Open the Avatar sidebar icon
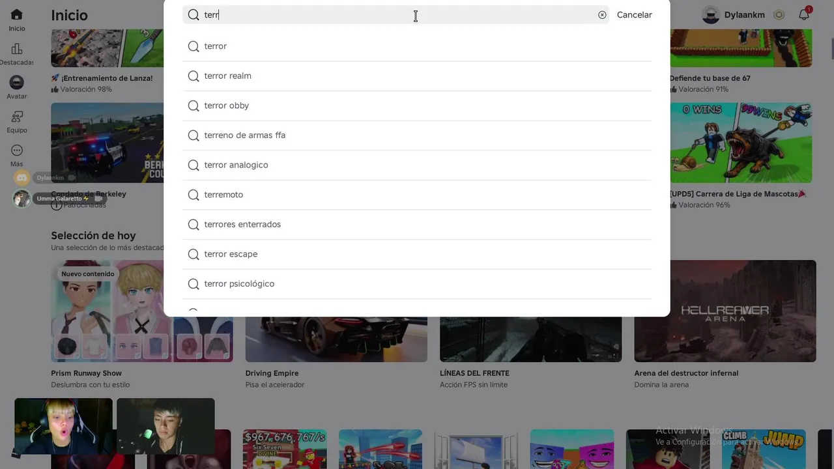Viewport: 834px width, 469px height. point(17,83)
